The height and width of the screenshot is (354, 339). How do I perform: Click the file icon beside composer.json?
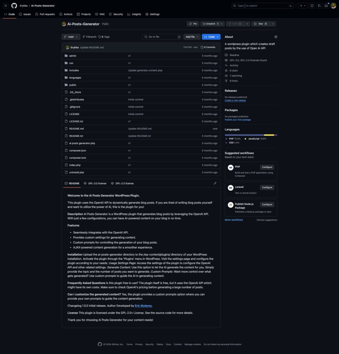coord(66,150)
